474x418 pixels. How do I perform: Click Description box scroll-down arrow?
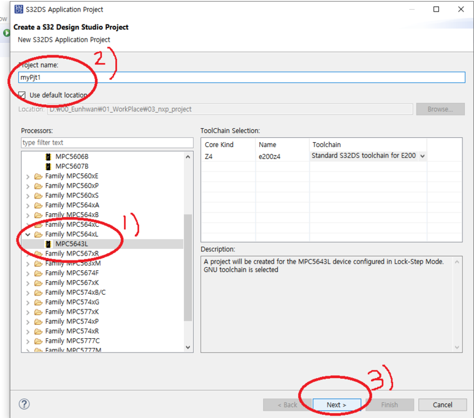coord(457,348)
